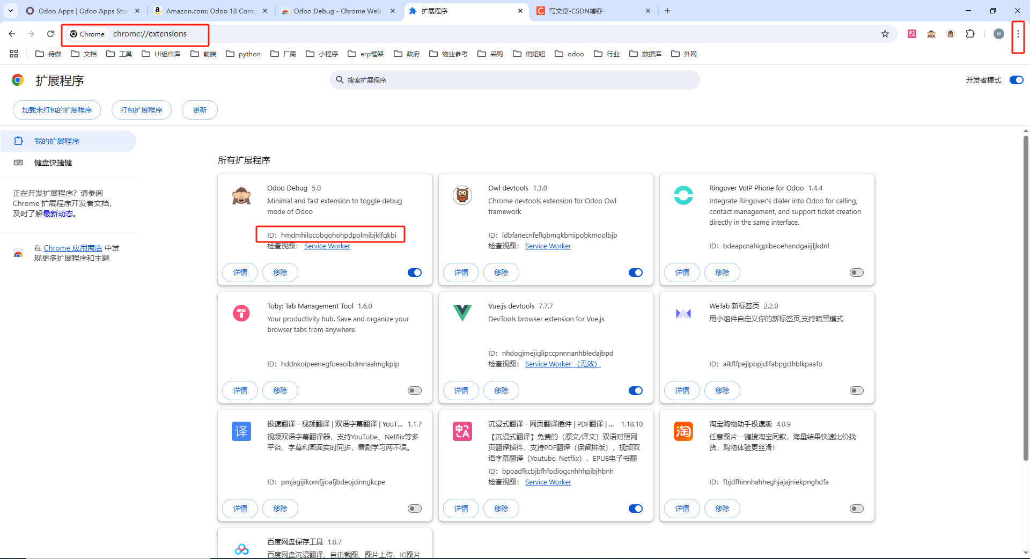Disable the 开发者模式 toggle

(x=1016, y=79)
